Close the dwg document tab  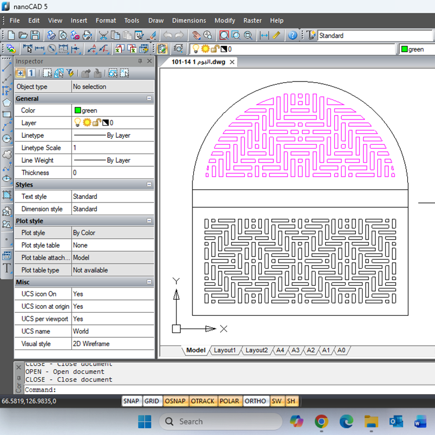click(232, 62)
